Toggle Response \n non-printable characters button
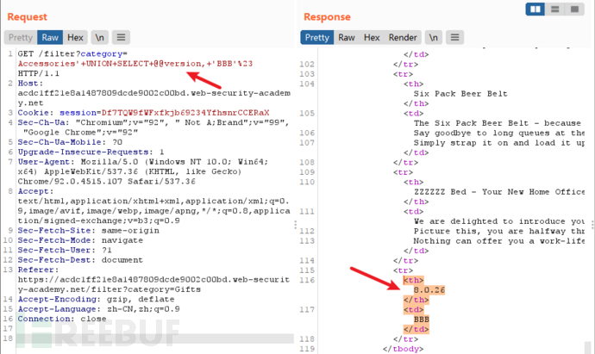The image size is (595, 354). [434, 38]
